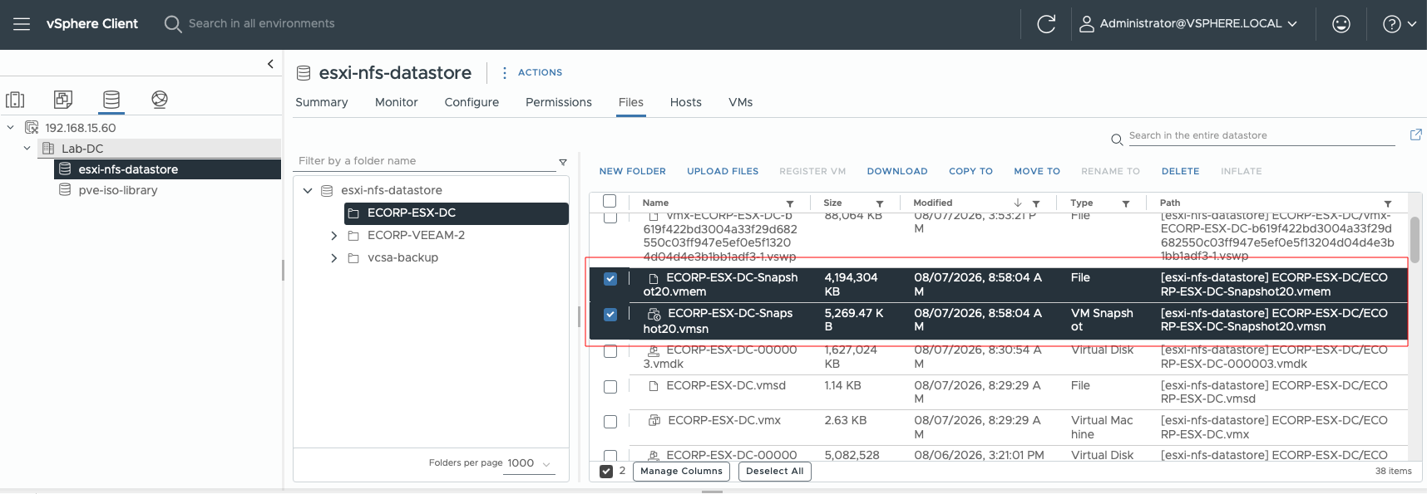Open the feedback smiley icon
The height and width of the screenshot is (494, 1427).
1341,24
